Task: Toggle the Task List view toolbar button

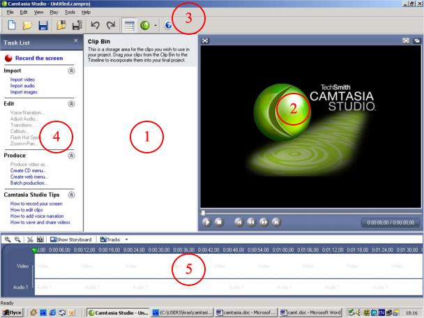Action: click(130, 25)
